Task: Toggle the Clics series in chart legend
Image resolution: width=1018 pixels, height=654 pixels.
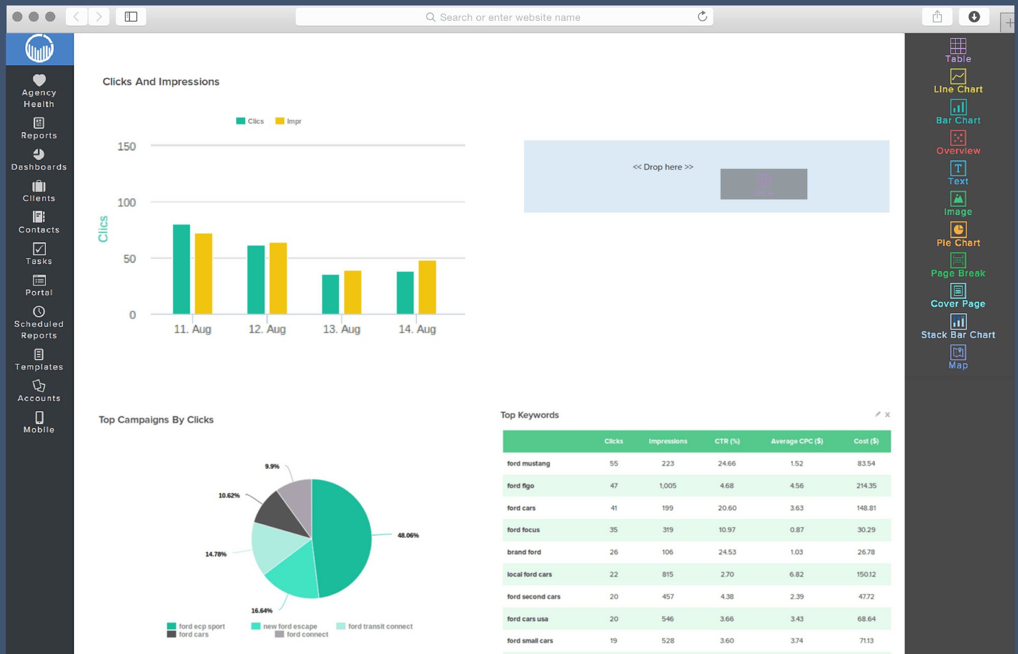Action: pos(250,121)
